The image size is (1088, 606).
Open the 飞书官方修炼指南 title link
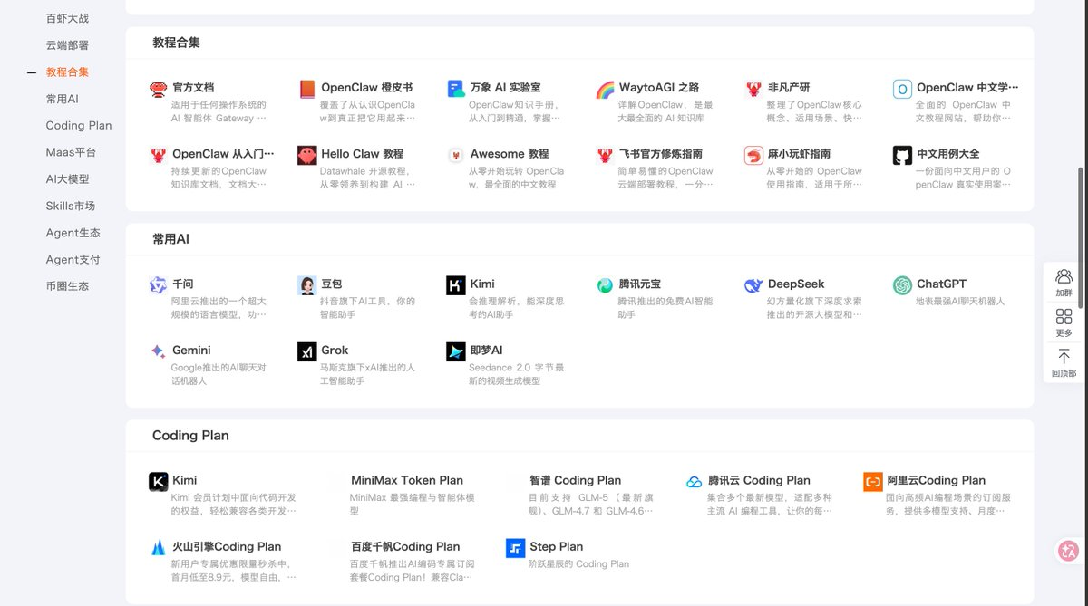[x=661, y=154]
